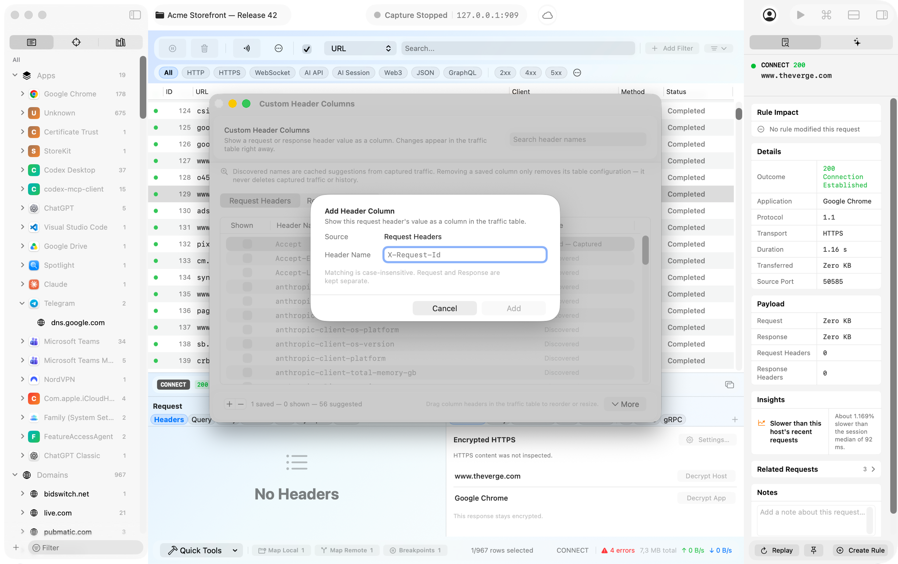
Task: Click the Add button in dialog
Action: click(513, 309)
